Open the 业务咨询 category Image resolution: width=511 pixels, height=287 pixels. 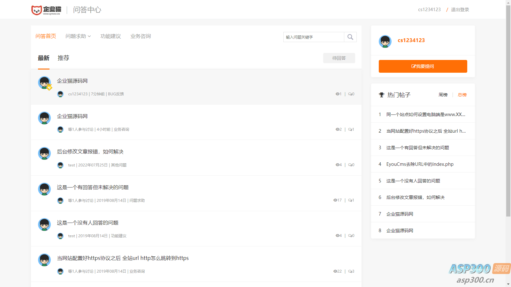[x=140, y=36]
